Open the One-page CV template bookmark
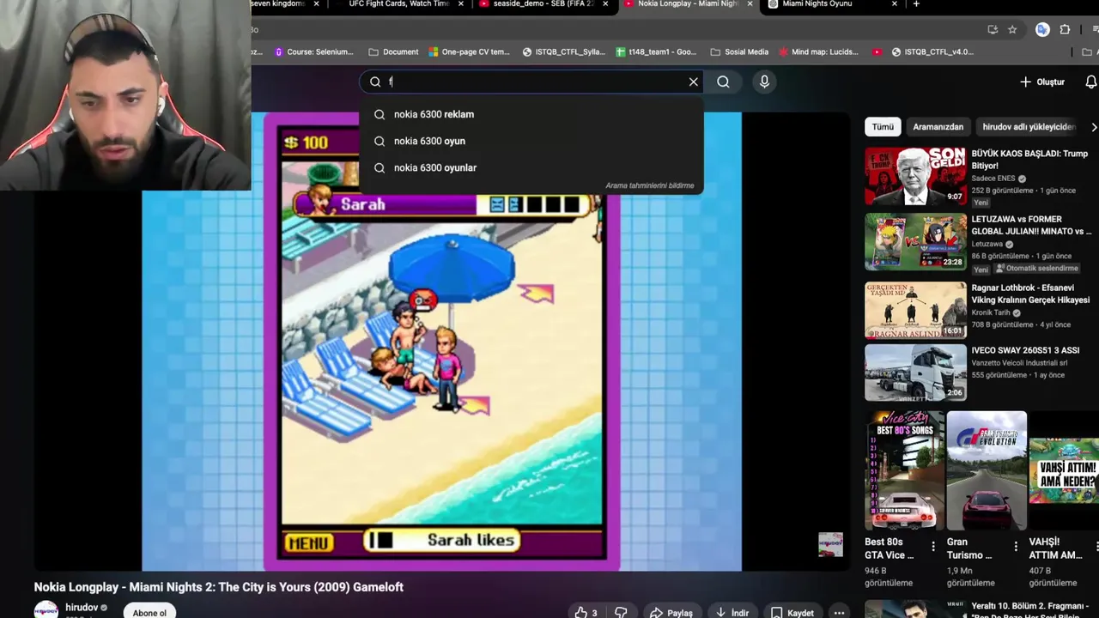The height and width of the screenshot is (618, 1099). coord(469,51)
